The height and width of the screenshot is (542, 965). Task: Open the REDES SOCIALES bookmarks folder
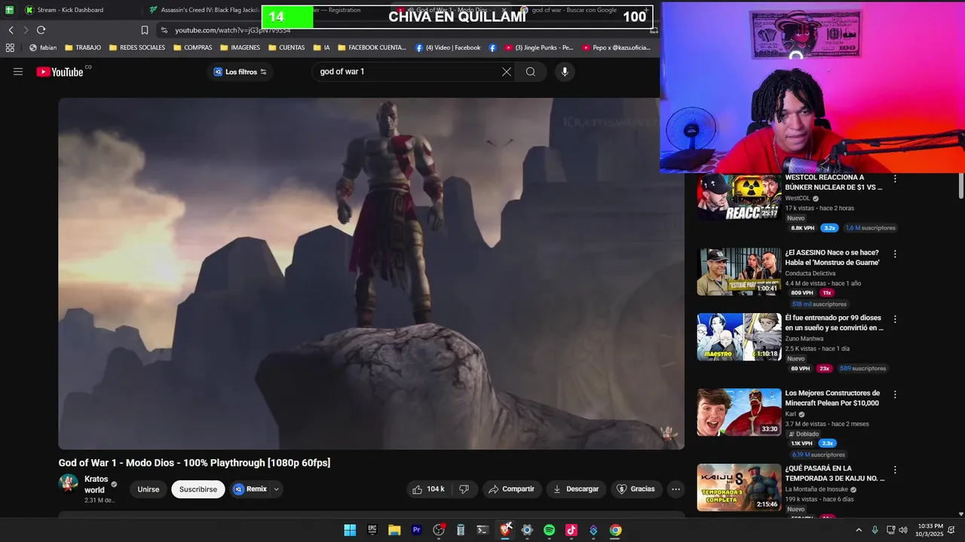pyautogui.click(x=137, y=47)
